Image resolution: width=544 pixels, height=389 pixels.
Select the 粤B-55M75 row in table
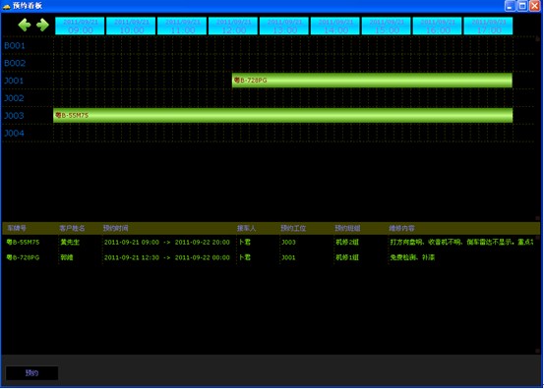(270, 242)
